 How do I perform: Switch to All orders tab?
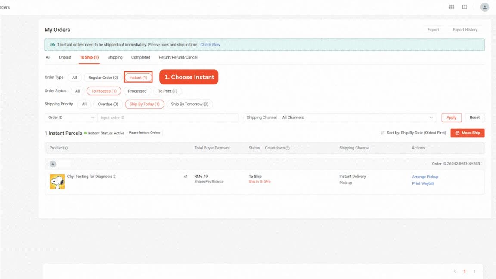[48, 57]
